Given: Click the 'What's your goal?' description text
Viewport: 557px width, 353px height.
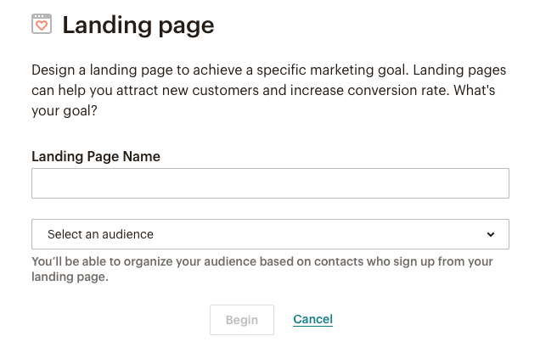Looking at the screenshot, I should click(263, 100).
